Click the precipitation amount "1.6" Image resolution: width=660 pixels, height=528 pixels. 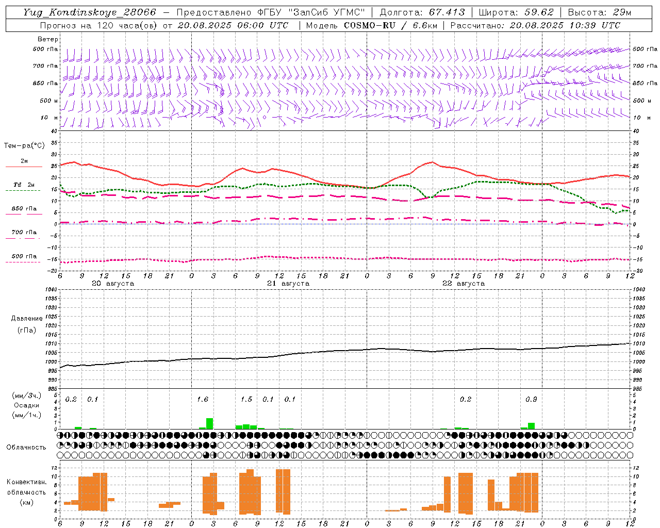click(x=203, y=400)
